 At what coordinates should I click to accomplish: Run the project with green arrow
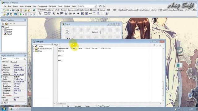21,14
